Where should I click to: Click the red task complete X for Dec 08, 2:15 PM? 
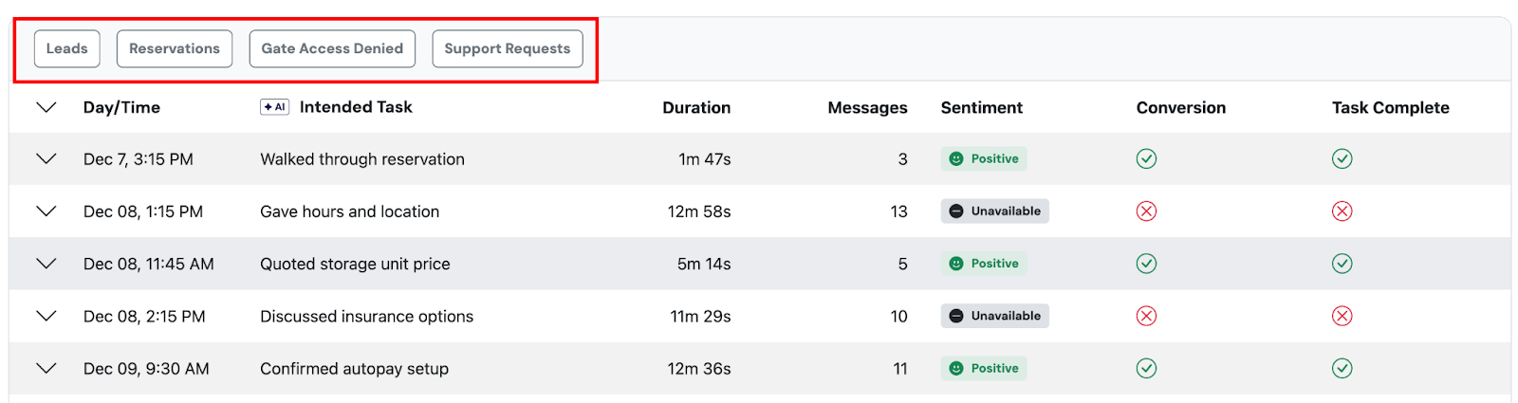1342,316
